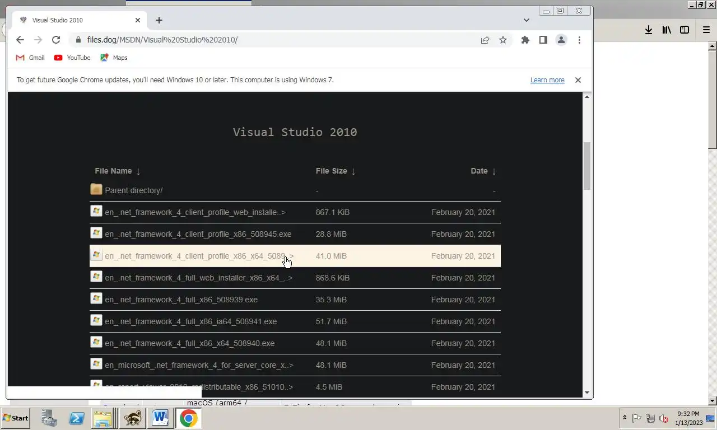This screenshot has width=717, height=430.
Task: Open Gmail bookmark
Action: tap(30, 58)
